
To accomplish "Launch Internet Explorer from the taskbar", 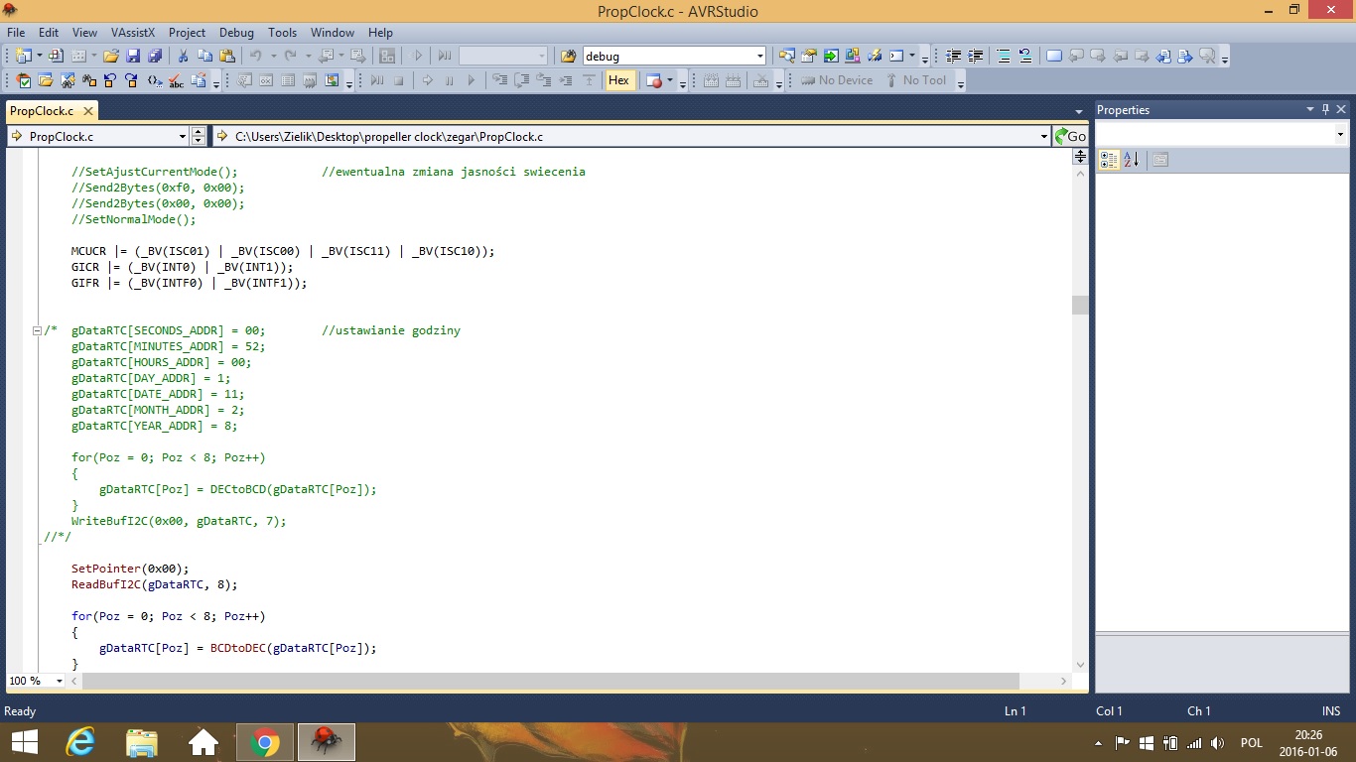I will [80, 742].
